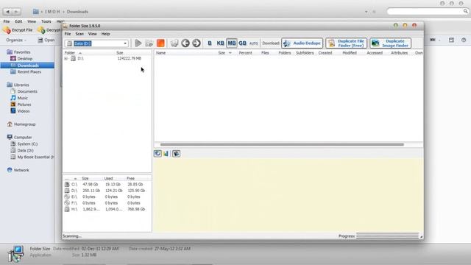The image size is (471, 265).
Task: Click the Folders column header
Action: (x=285, y=53)
